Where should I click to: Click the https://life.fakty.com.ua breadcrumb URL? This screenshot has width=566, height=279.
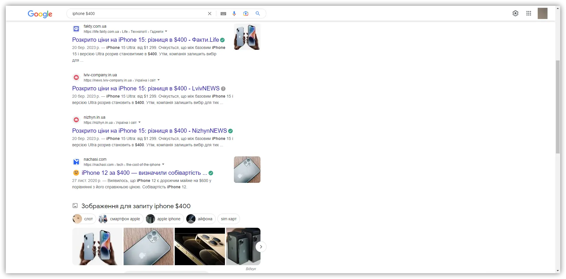(x=124, y=32)
